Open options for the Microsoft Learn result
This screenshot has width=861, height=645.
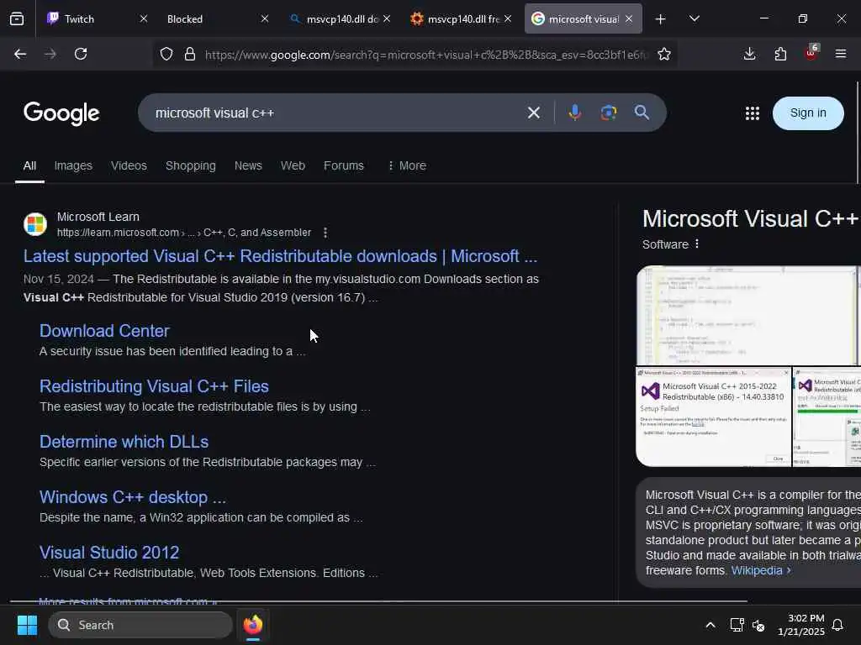[x=325, y=233]
